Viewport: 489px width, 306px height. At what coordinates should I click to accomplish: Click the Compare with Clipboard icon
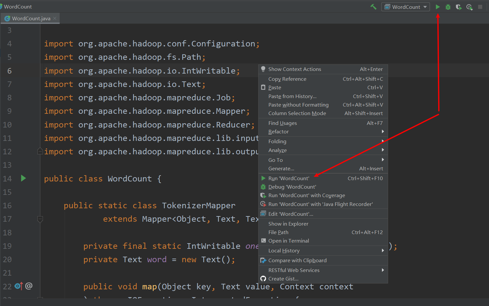263,260
